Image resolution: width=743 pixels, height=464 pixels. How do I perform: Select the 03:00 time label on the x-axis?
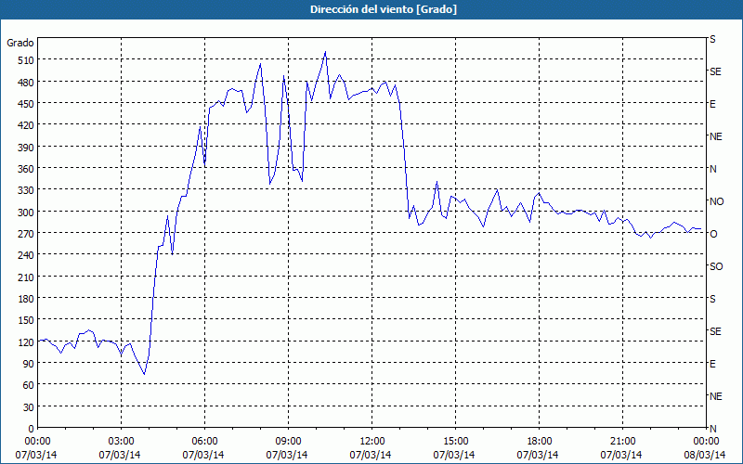(x=121, y=442)
